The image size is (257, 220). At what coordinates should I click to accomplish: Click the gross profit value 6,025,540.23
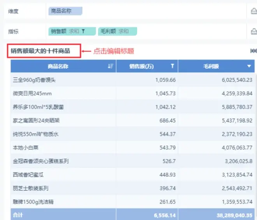pyautogui.click(x=237, y=80)
